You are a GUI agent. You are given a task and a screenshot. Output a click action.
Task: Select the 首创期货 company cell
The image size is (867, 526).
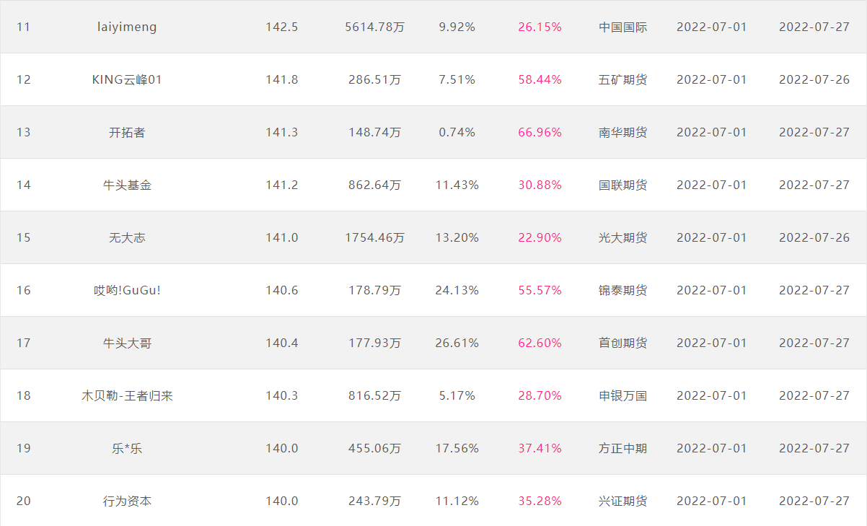[623, 343]
